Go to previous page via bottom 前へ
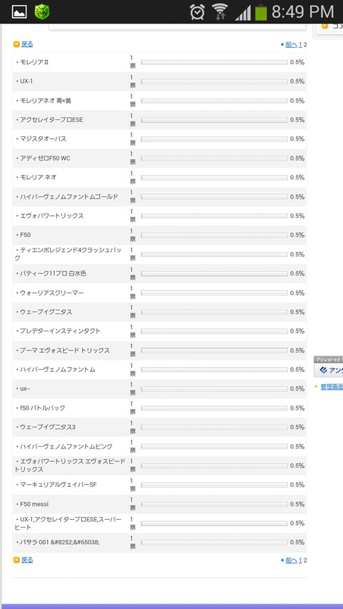Image resolution: width=343 pixels, height=609 pixels. point(292,560)
